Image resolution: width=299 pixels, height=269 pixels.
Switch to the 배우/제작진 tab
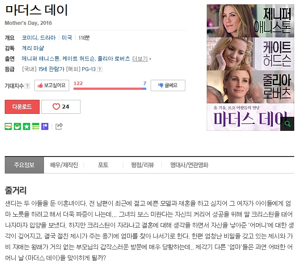click(x=64, y=165)
